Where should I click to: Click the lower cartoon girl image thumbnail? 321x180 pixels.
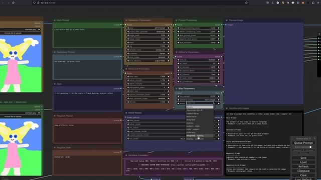pyautogui.click(x=21, y=147)
